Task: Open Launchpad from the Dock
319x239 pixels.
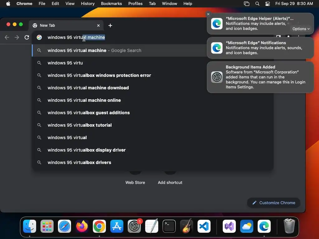Action: click(47, 226)
